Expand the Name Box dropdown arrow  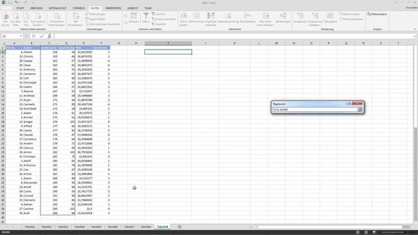click(21, 36)
